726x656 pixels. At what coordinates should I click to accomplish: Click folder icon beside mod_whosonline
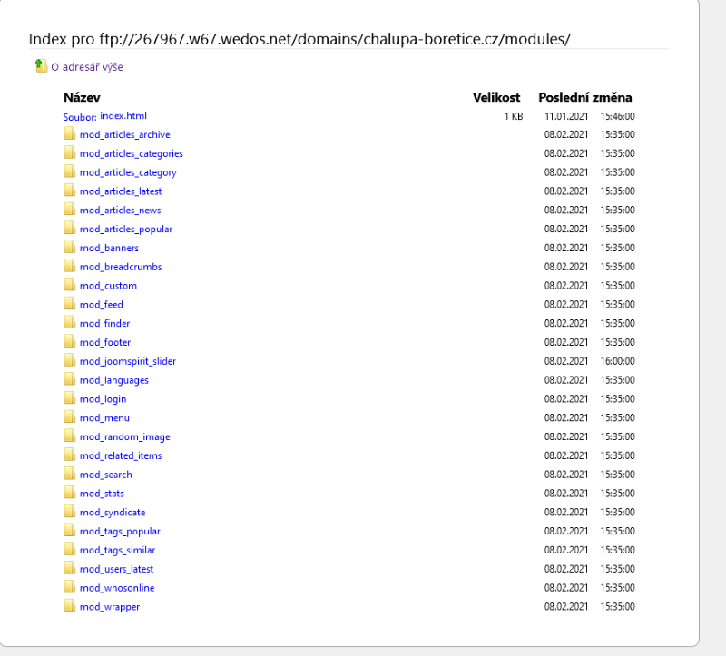click(70, 587)
